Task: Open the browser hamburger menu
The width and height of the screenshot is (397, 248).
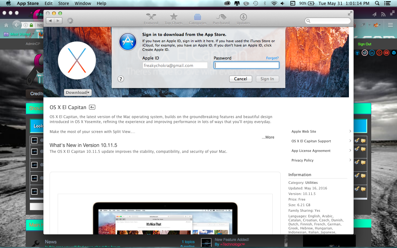Action: [x=390, y=25]
